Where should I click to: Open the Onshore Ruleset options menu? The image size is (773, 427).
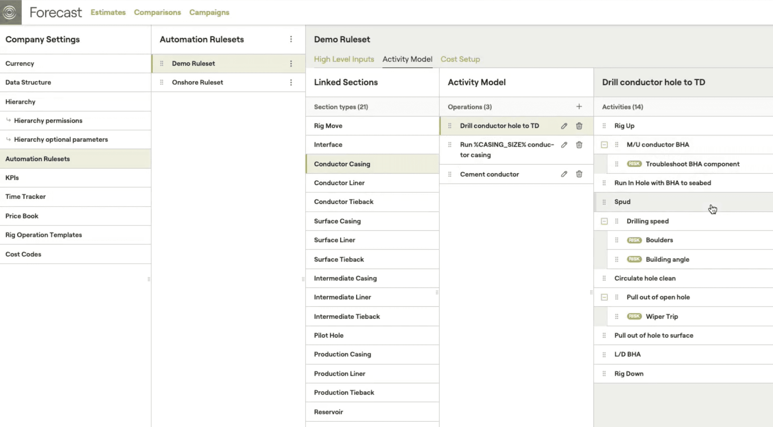(x=291, y=82)
